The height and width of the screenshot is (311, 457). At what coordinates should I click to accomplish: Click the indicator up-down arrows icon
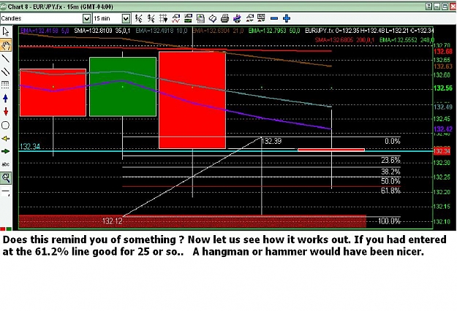pyautogui.click(x=250, y=18)
